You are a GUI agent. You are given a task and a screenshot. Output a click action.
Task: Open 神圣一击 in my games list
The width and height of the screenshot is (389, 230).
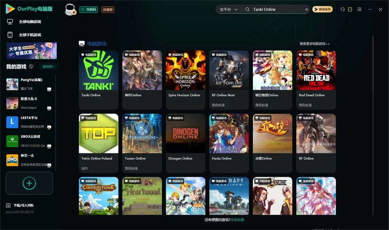pos(29,160)
